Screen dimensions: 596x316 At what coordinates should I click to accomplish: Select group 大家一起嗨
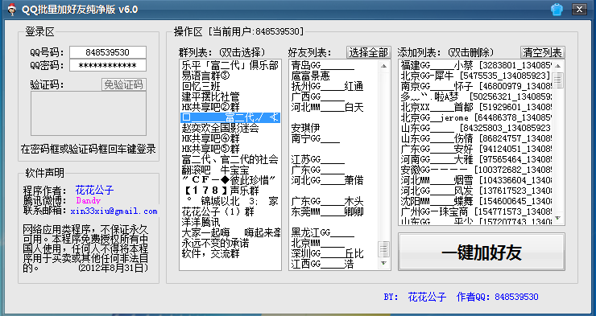click(x=230, y=232)
